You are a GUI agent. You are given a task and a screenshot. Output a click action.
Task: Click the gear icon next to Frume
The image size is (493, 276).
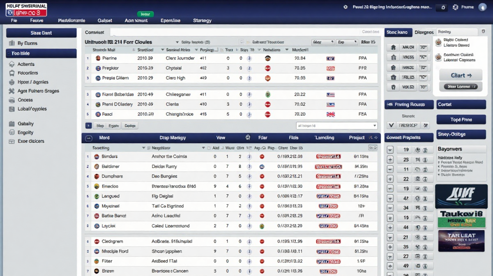pos(455,7)
